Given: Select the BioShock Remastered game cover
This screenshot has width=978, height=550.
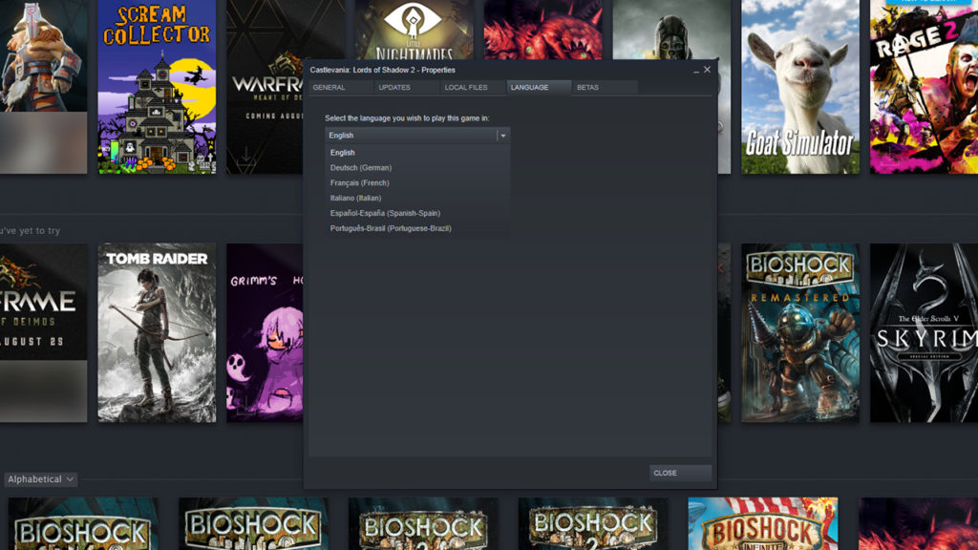Looking at the screenshot, I should pyautogui.click(x=799, y=332).
